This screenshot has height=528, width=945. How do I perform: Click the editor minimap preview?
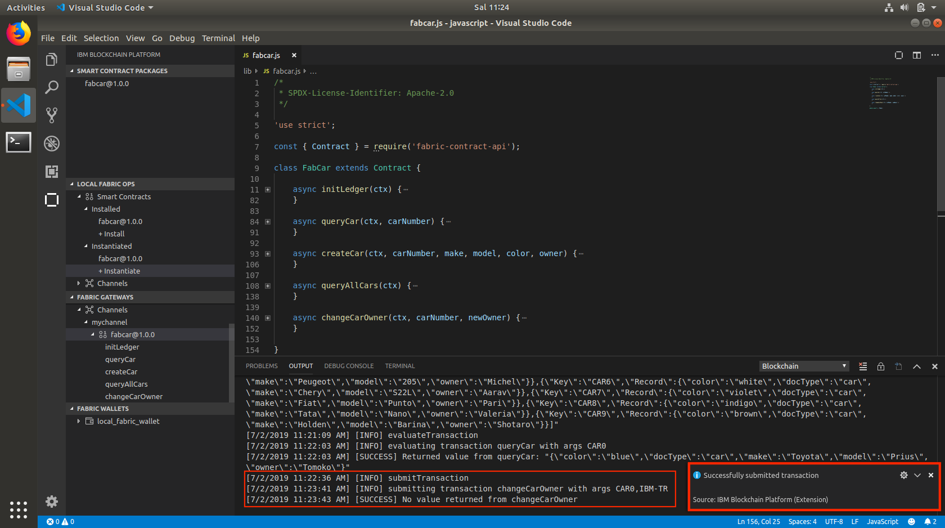[x=888, y=93]
